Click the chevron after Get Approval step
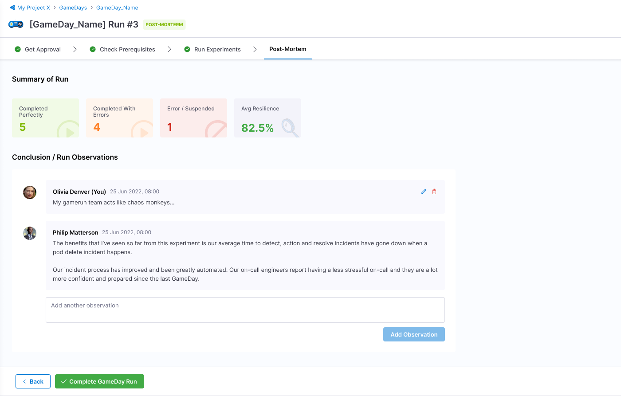Screen dimensions: 621x396 click(75, 49)
